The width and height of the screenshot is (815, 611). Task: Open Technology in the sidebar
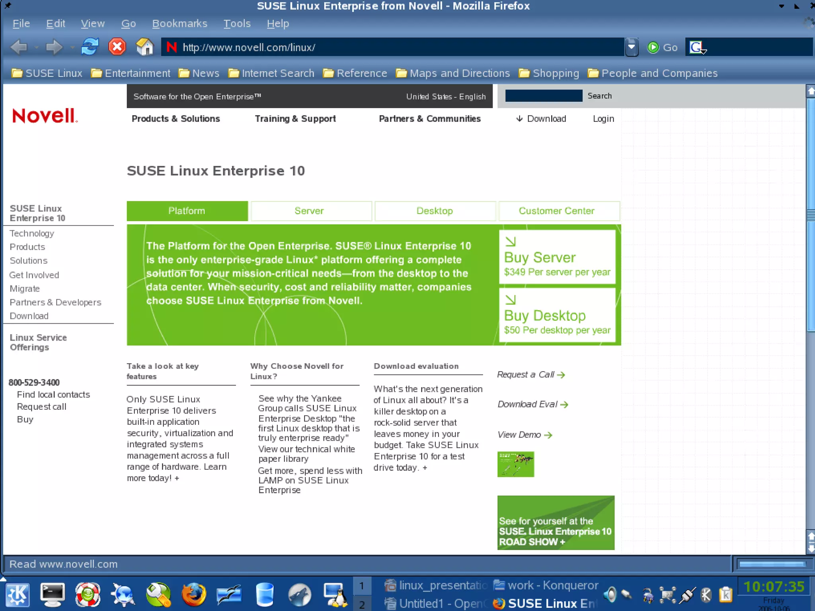pyautogui.click(x=32, y=234)
